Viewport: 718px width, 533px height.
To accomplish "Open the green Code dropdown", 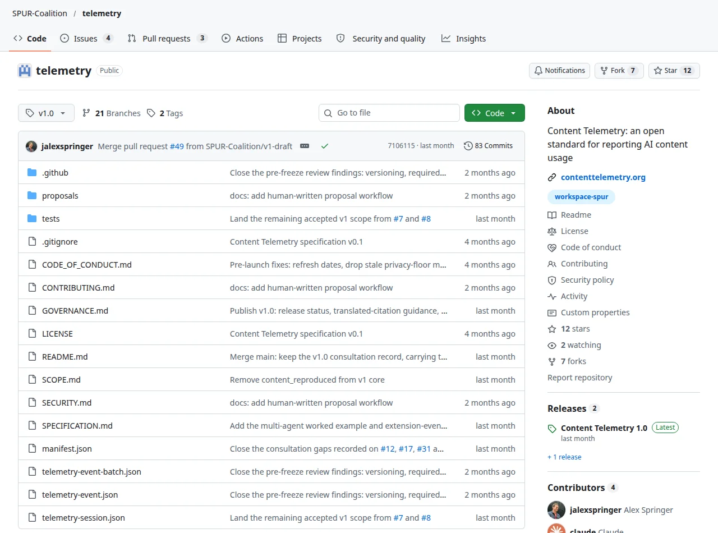I will [x=495, y=113].
